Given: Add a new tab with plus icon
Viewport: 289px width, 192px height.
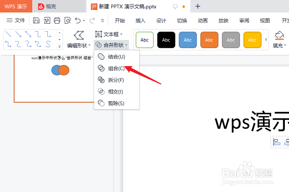Looking at the screenshot, I should [198, 6].
